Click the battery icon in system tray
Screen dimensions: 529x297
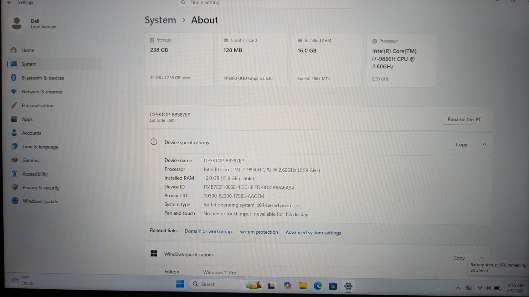coord(498,288)
